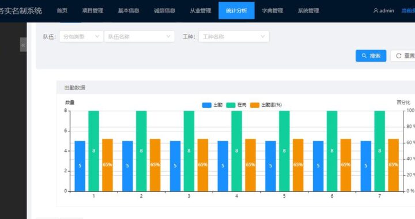The image size is (415, 219).
Task: Click 百分比 axis title
Action: click(403, 103)
